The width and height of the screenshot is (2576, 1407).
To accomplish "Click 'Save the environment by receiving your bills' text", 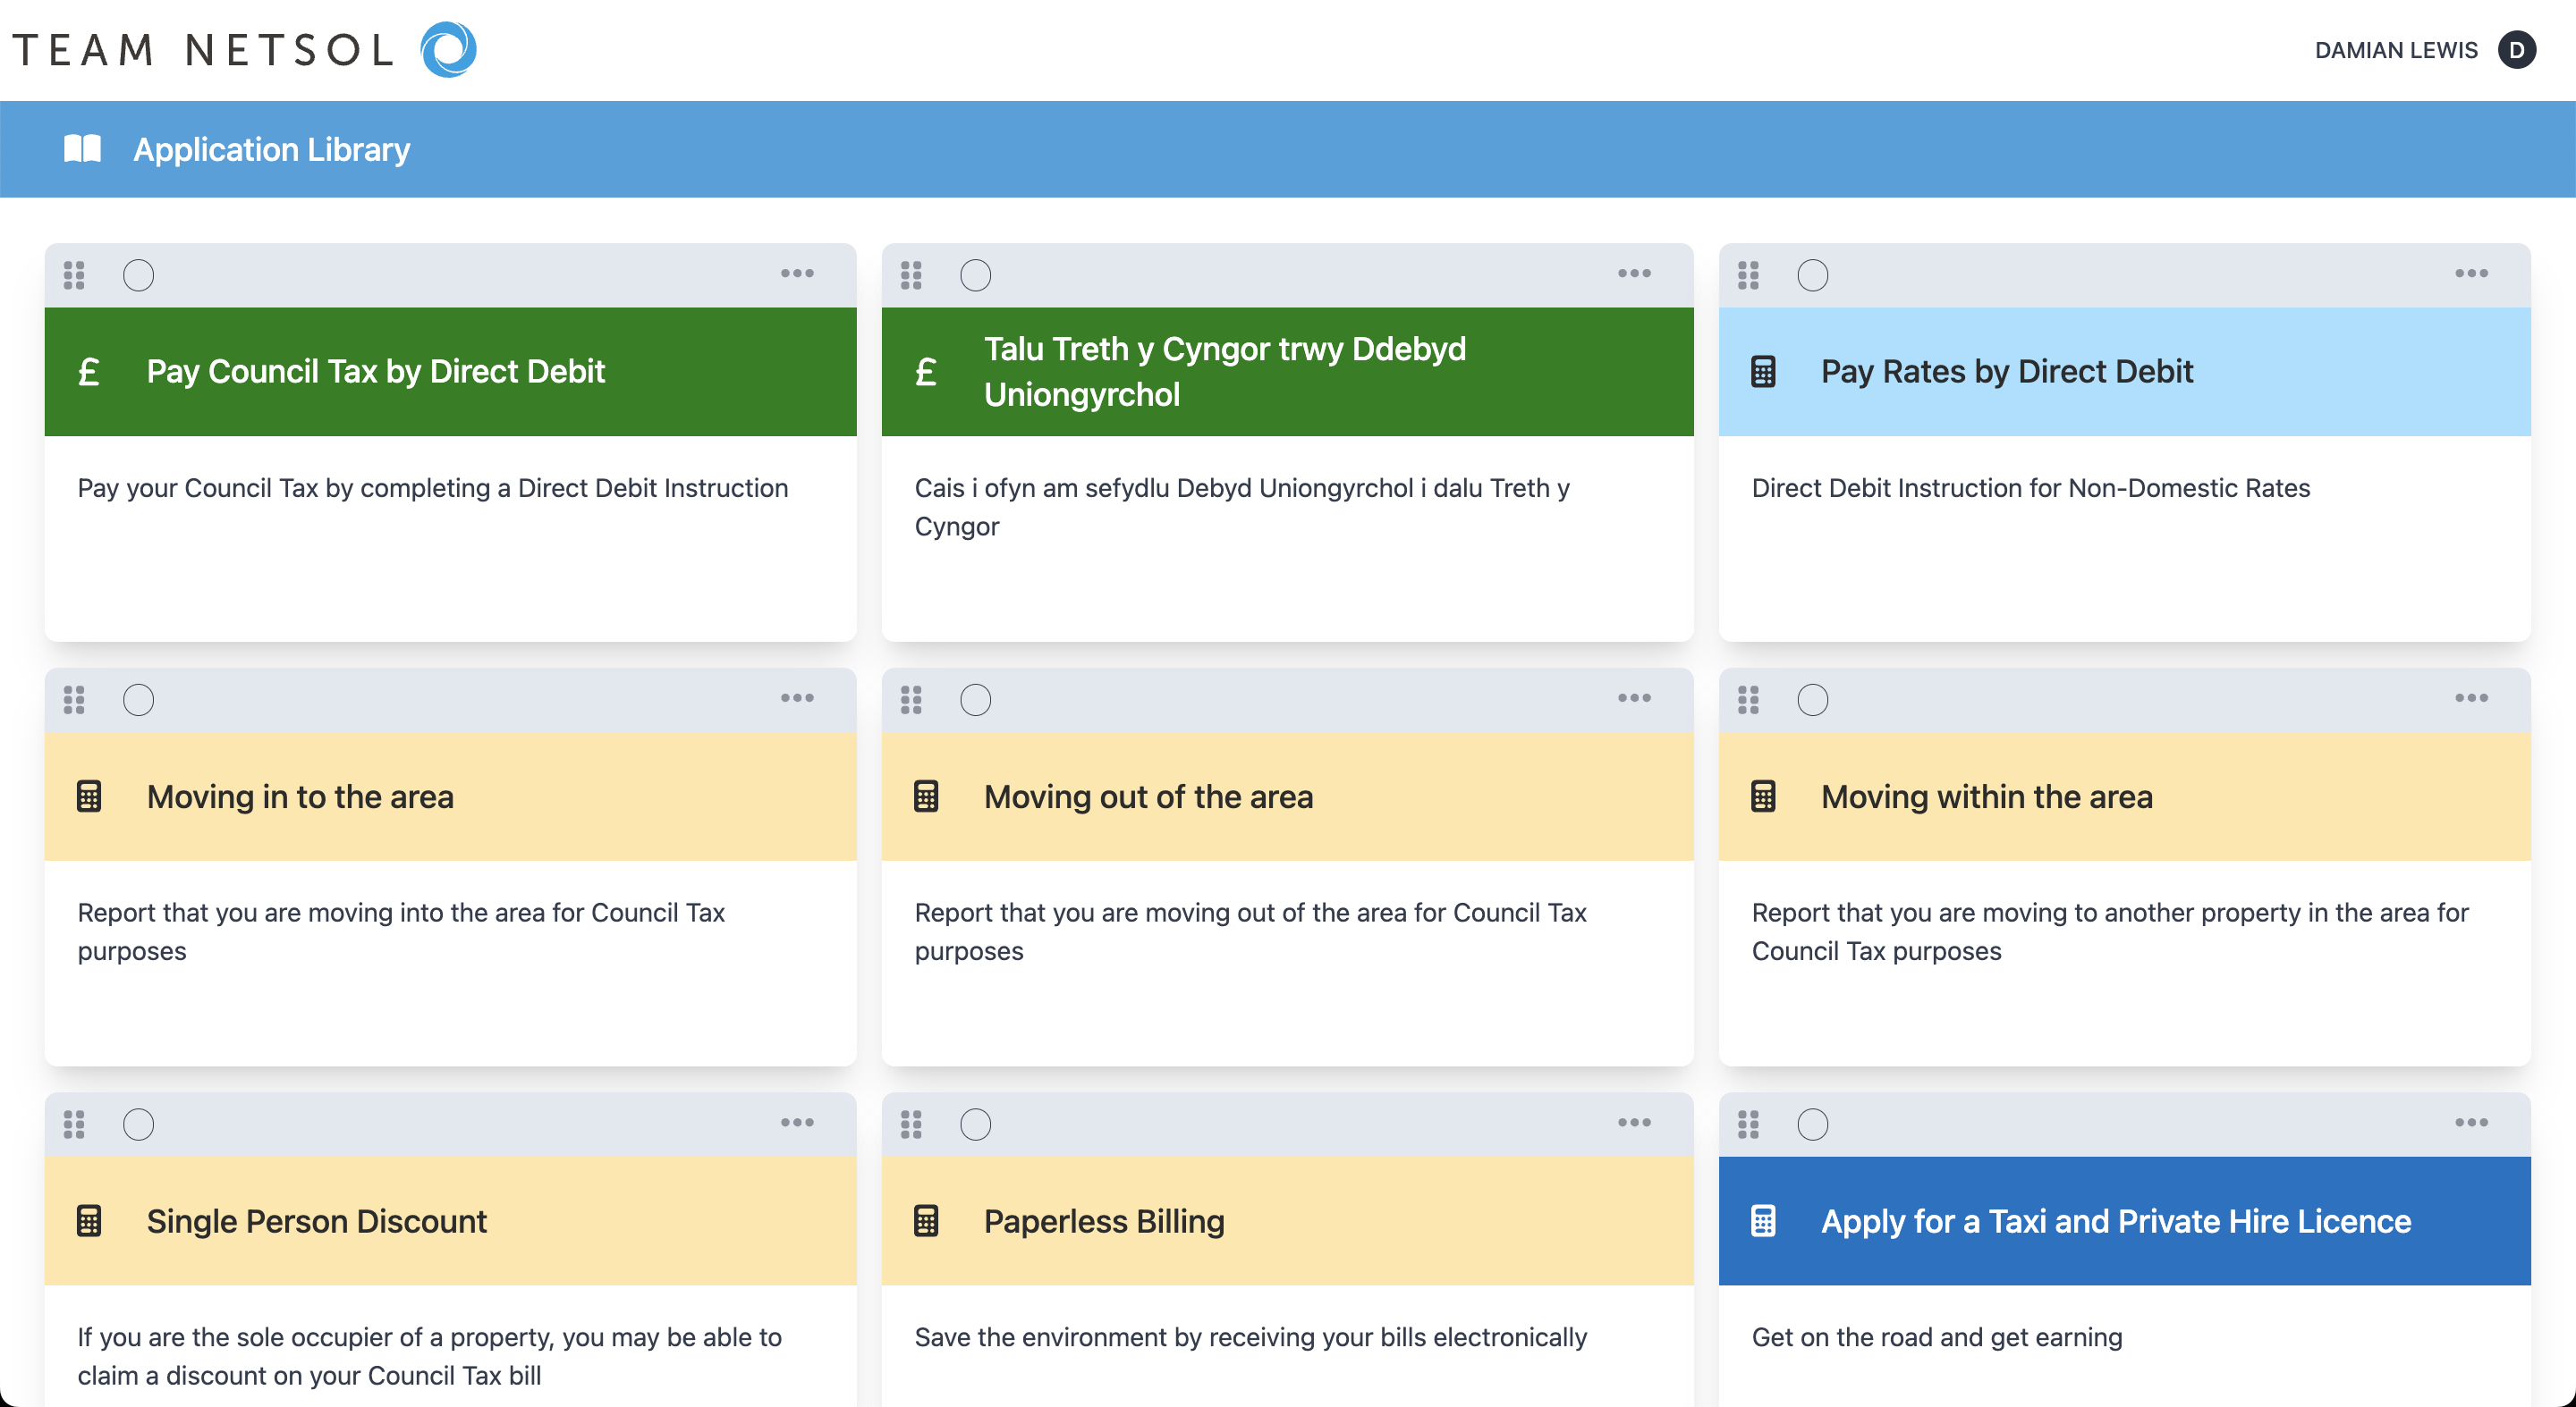I will [1250, 1337].
